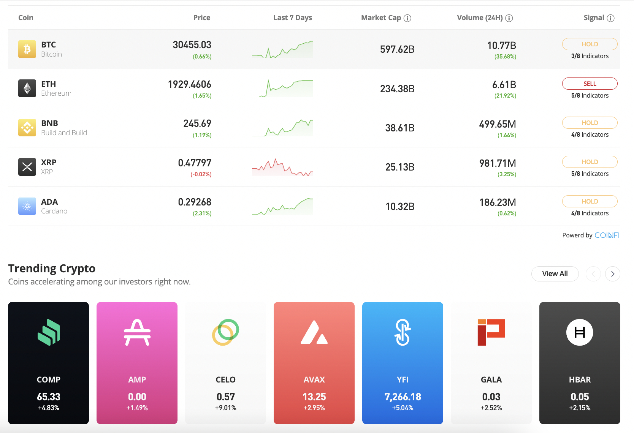
Task: Click COMP price 65.33
Action: point(49,397)
